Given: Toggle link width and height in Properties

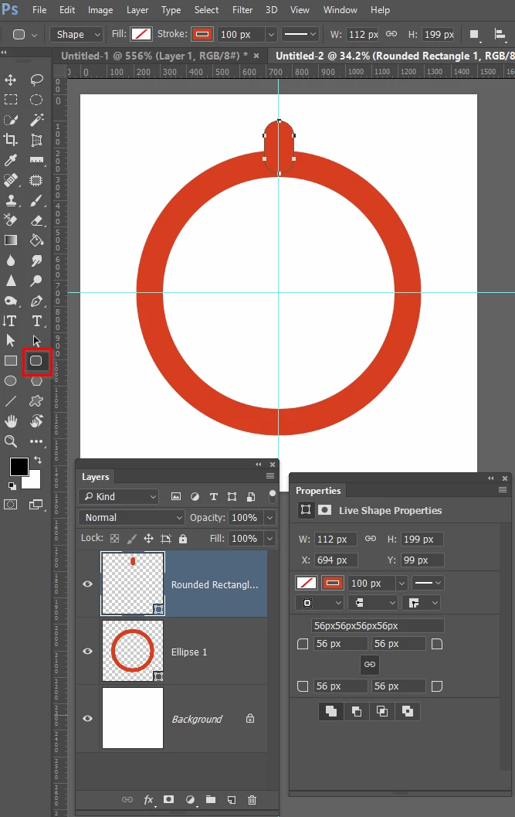Looking at the screenshot, I should 371,539.
